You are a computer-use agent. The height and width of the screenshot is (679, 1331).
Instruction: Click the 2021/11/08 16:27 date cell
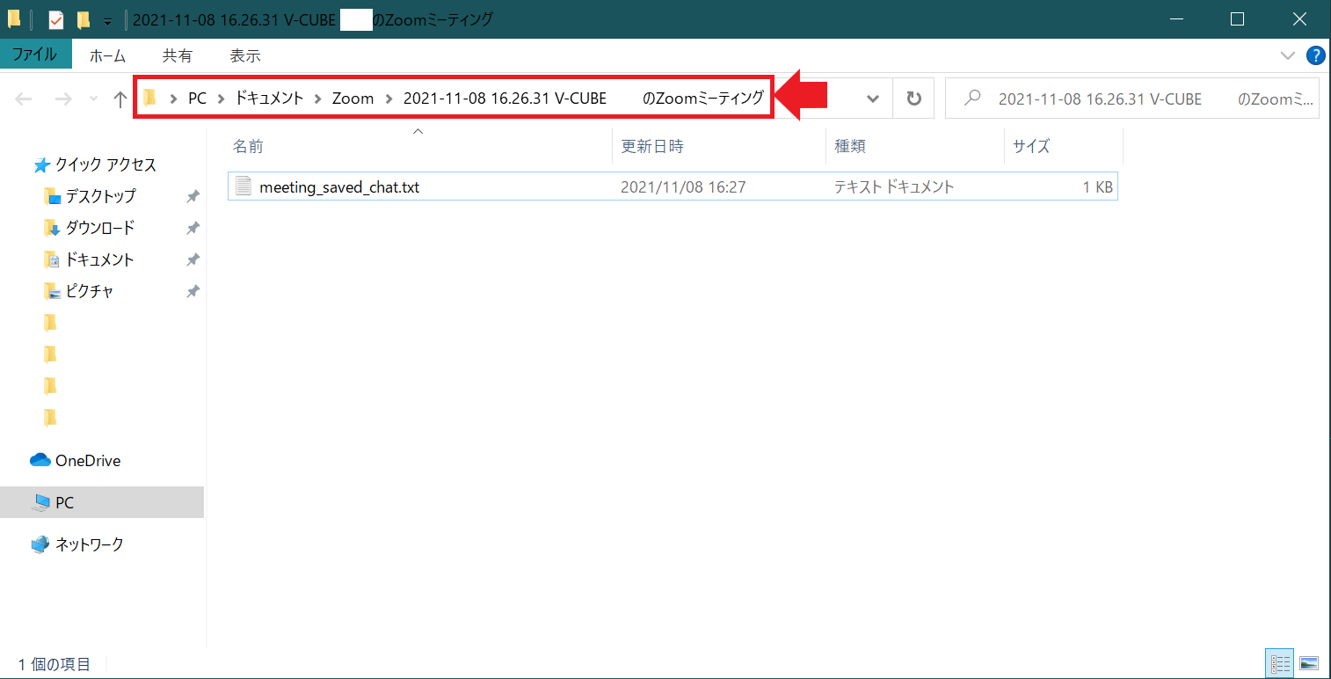(x=683, y=186)
